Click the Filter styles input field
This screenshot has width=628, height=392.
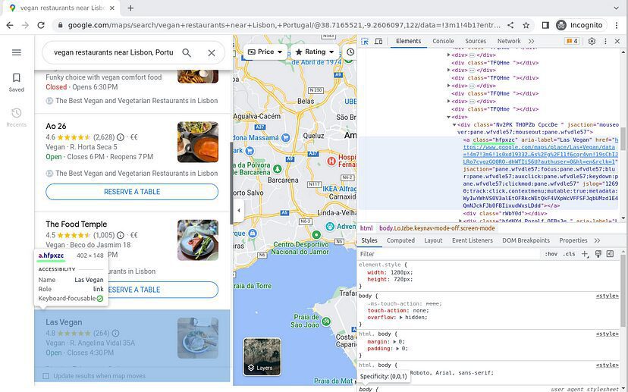447,254
